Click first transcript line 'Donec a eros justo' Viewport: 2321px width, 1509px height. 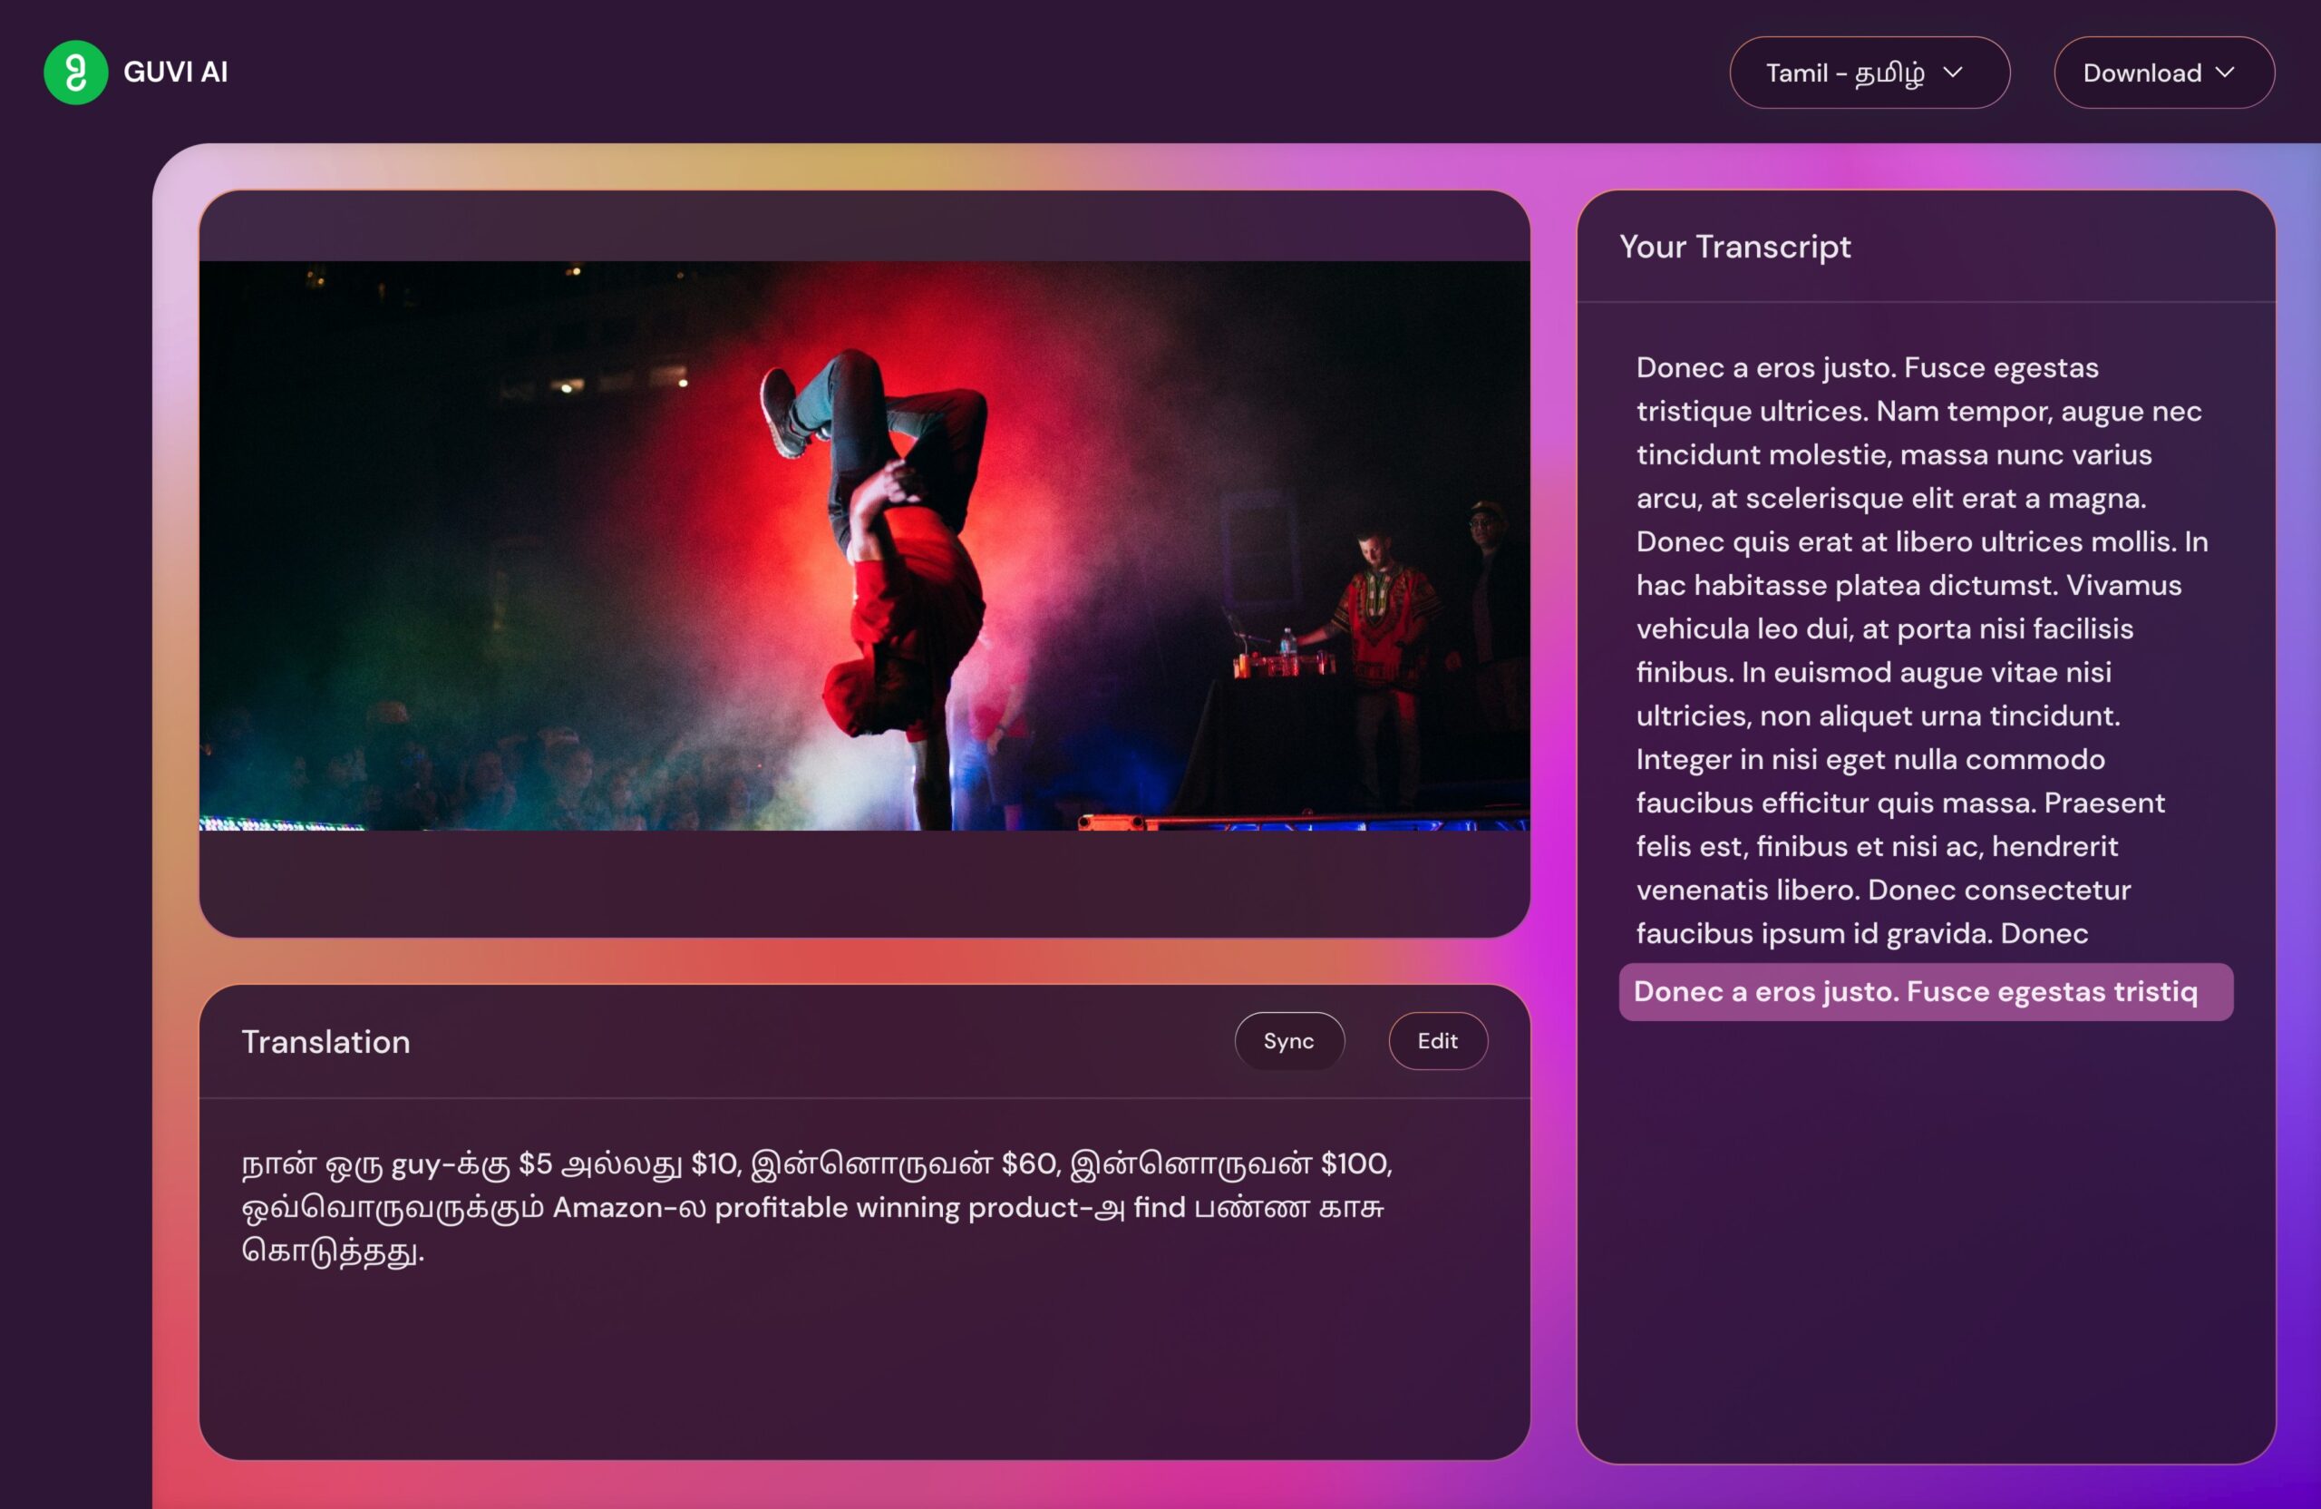[1867, 368]
